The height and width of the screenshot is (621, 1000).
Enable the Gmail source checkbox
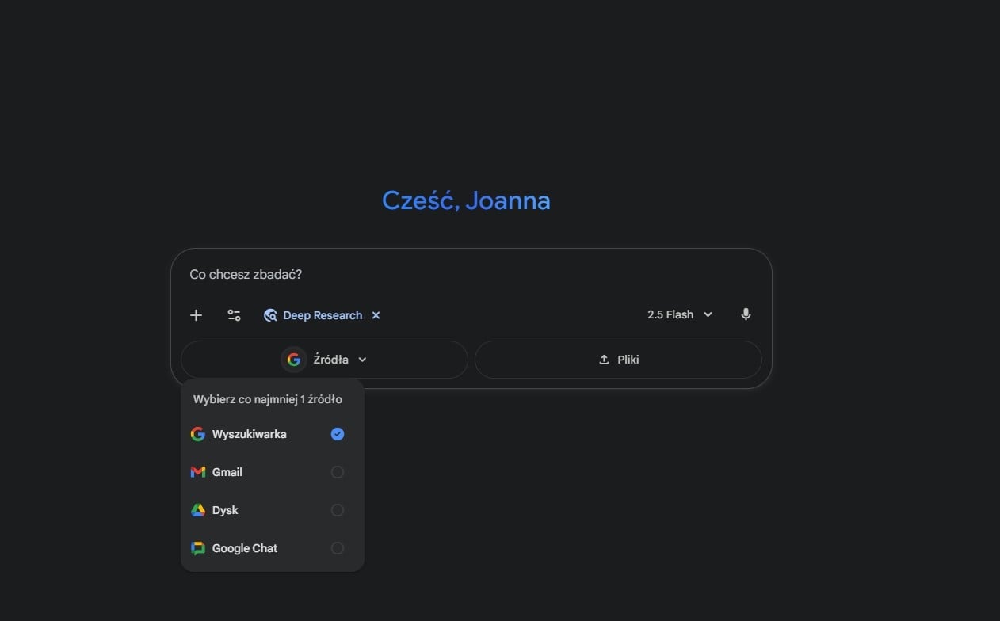tap(338, 472)
